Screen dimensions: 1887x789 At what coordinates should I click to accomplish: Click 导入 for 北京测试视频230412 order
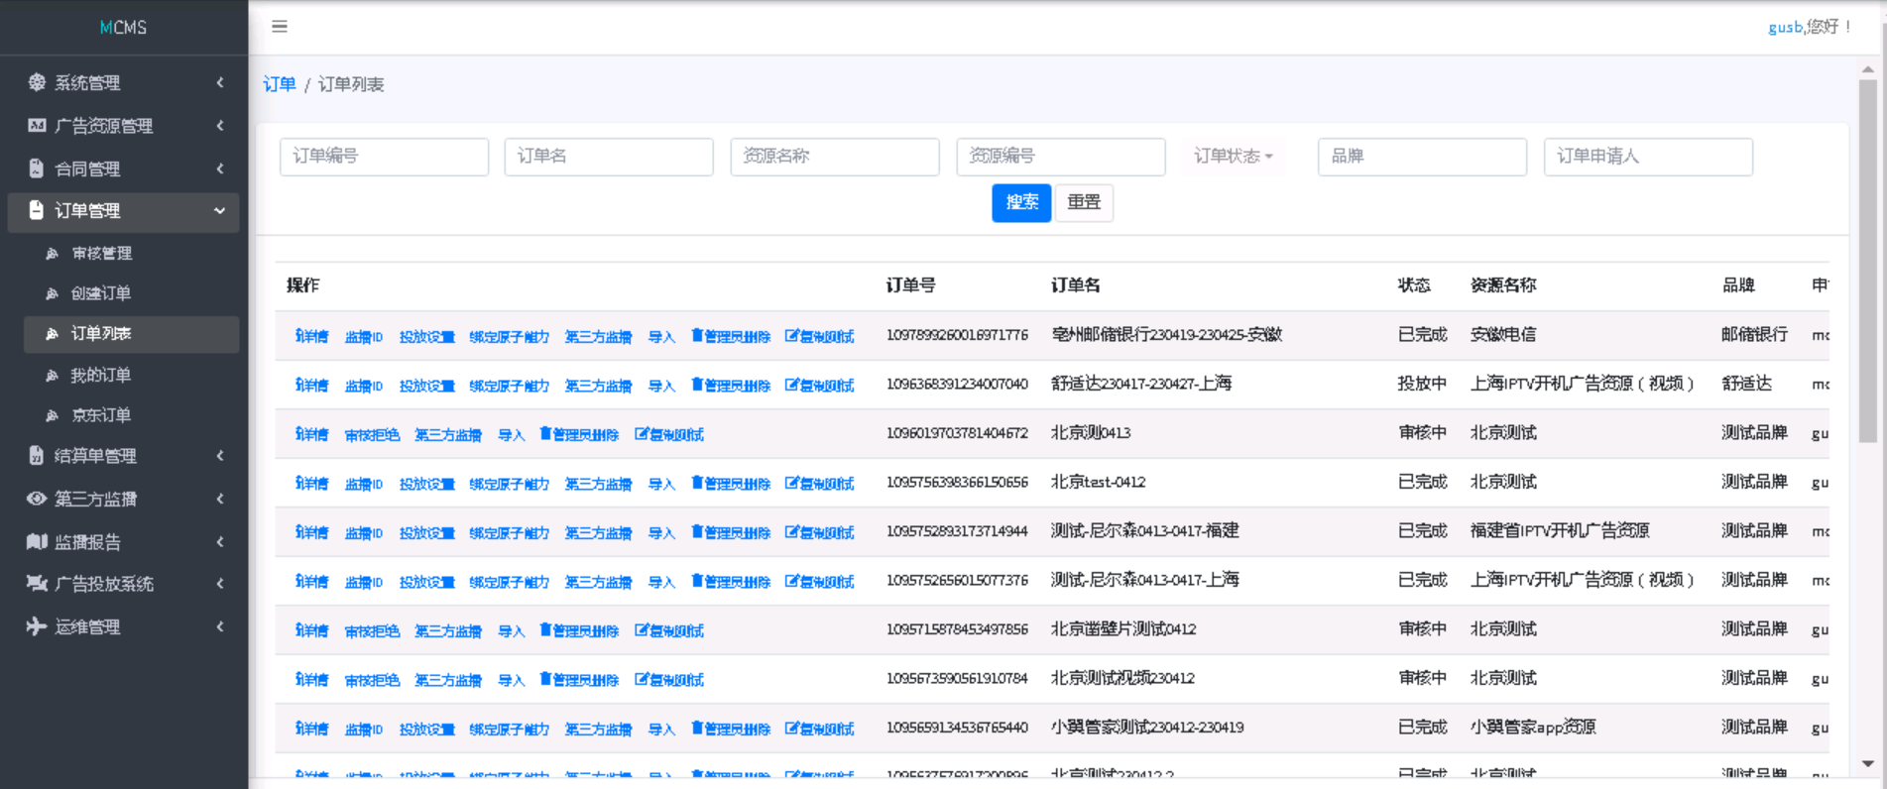coord(511,679)
